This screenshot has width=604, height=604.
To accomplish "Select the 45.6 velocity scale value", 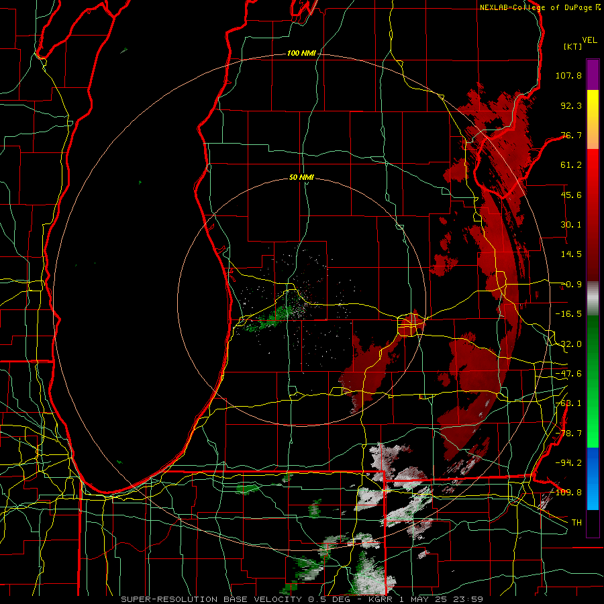I will pos(571,195).
